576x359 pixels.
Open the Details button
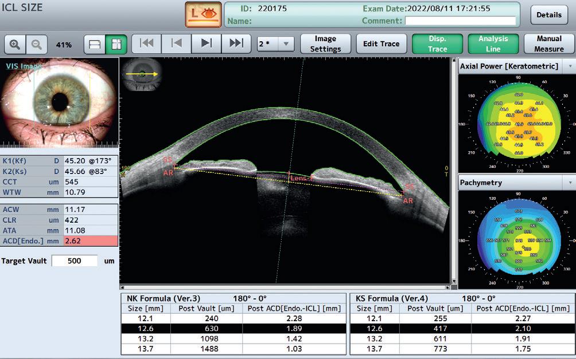(549, 15)
